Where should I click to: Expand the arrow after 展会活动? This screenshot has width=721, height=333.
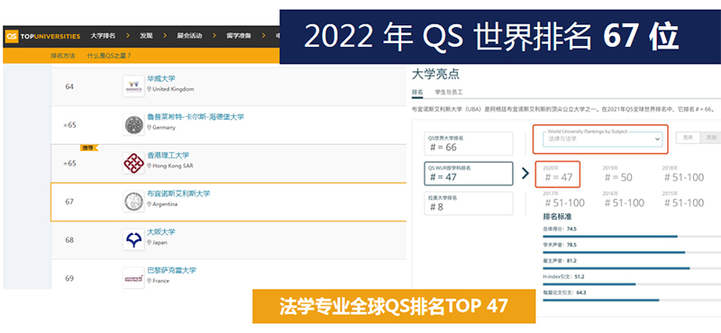coord(214,36)
